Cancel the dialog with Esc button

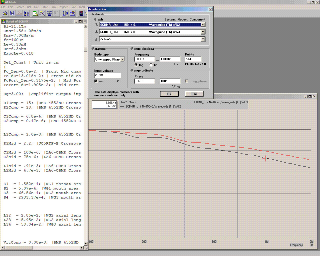[194, 94]
